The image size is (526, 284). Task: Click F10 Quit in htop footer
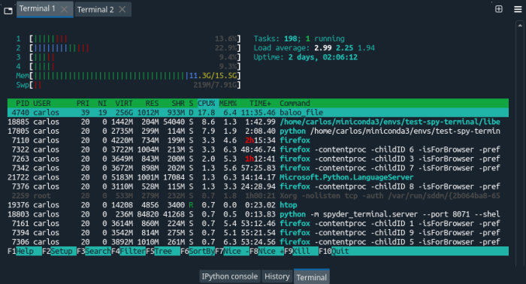pos(334,251)
